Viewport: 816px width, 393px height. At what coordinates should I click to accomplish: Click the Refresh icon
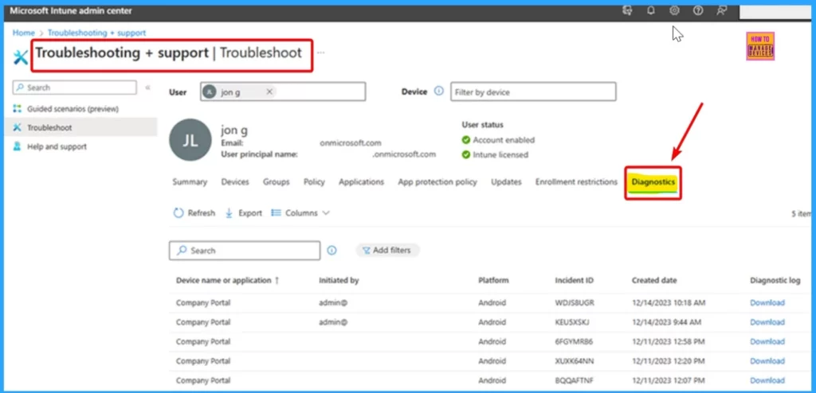click(178, 213)
